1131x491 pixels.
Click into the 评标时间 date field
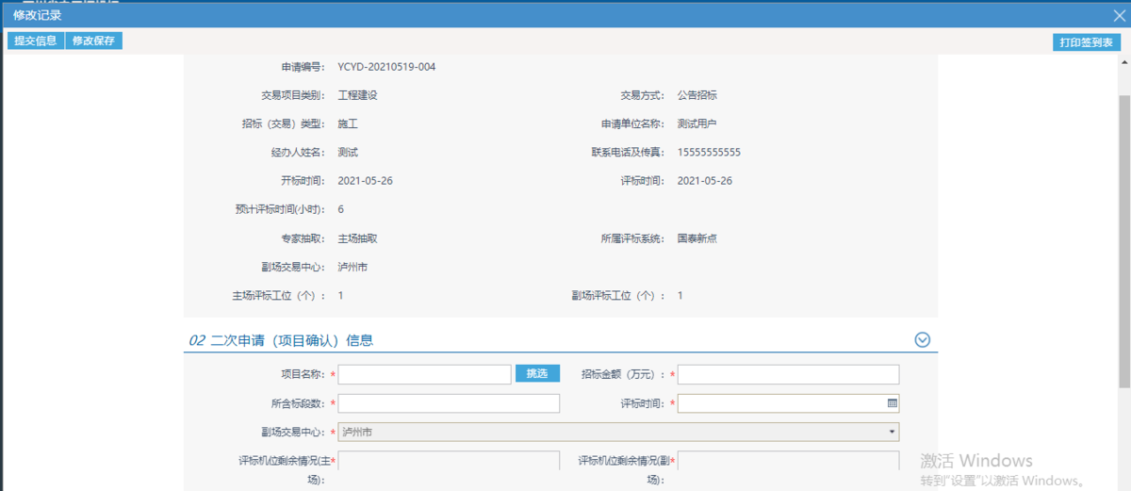pyautogui.click(x=780, y=403)
